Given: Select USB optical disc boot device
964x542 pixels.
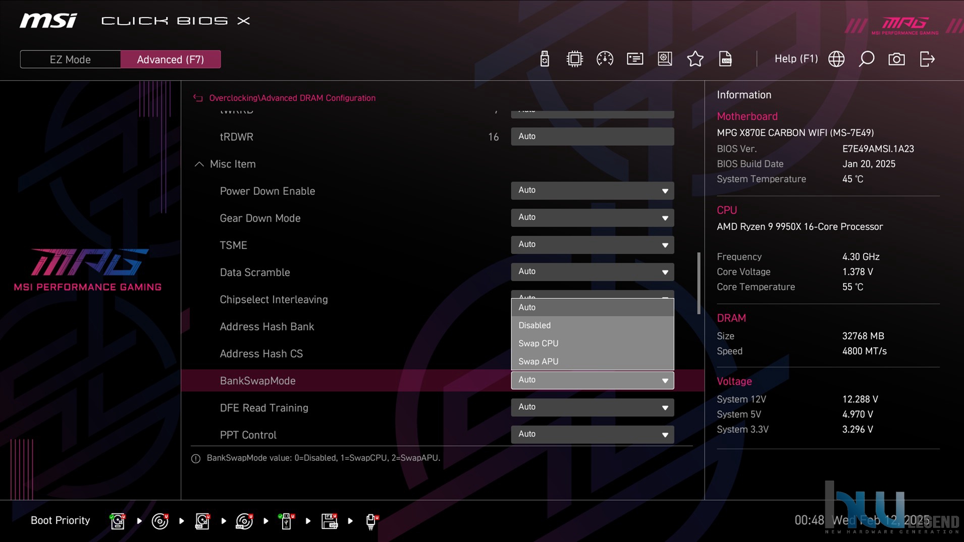Looking at the screenshot, I should point(245,521).
